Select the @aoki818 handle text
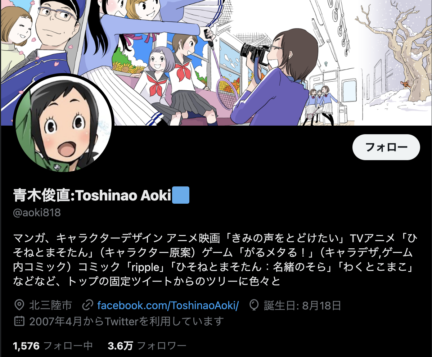The height and width of the screenshot is (357, 432). point(37,213)
